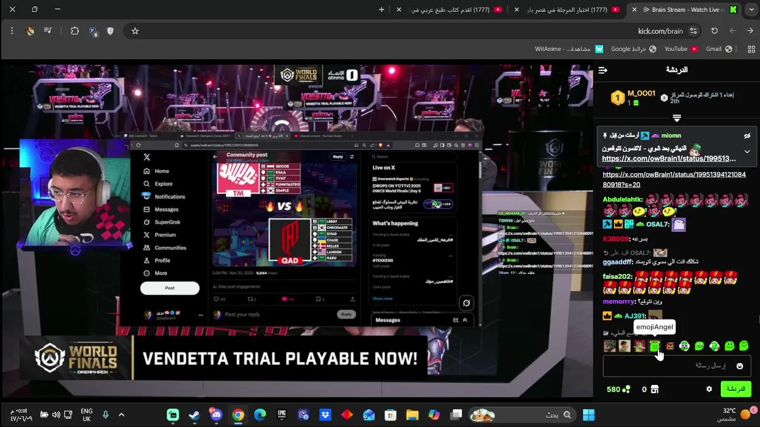Open Epic Games Launcher from taskbar

[281, 415]
